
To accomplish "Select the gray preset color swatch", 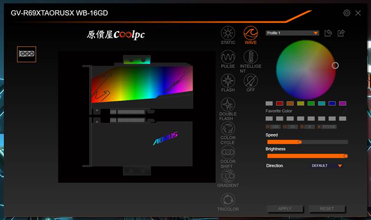I will [x=269, y=103].
